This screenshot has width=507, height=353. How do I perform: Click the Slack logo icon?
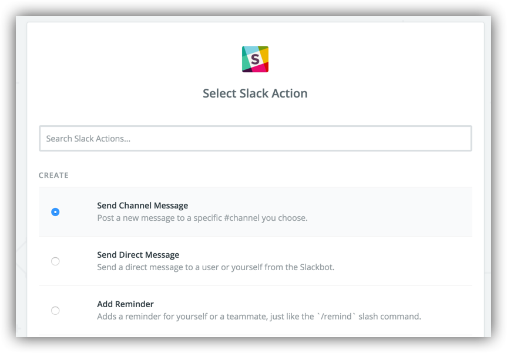(255, 59)
